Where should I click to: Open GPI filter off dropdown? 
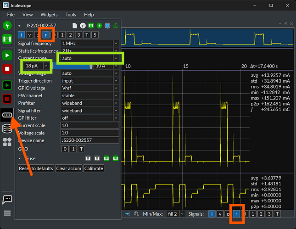click(x=89, y=118)
